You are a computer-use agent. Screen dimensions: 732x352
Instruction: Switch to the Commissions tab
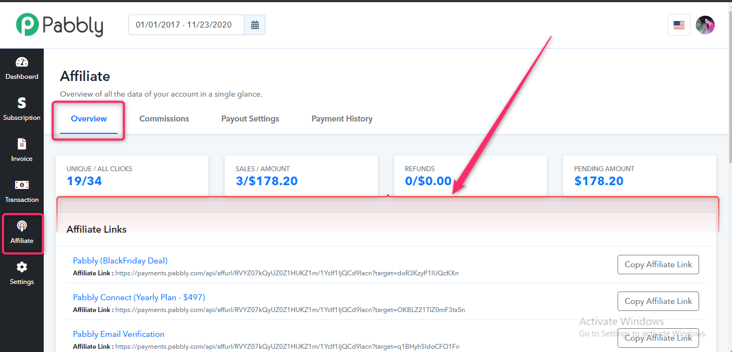pos(164,119)
